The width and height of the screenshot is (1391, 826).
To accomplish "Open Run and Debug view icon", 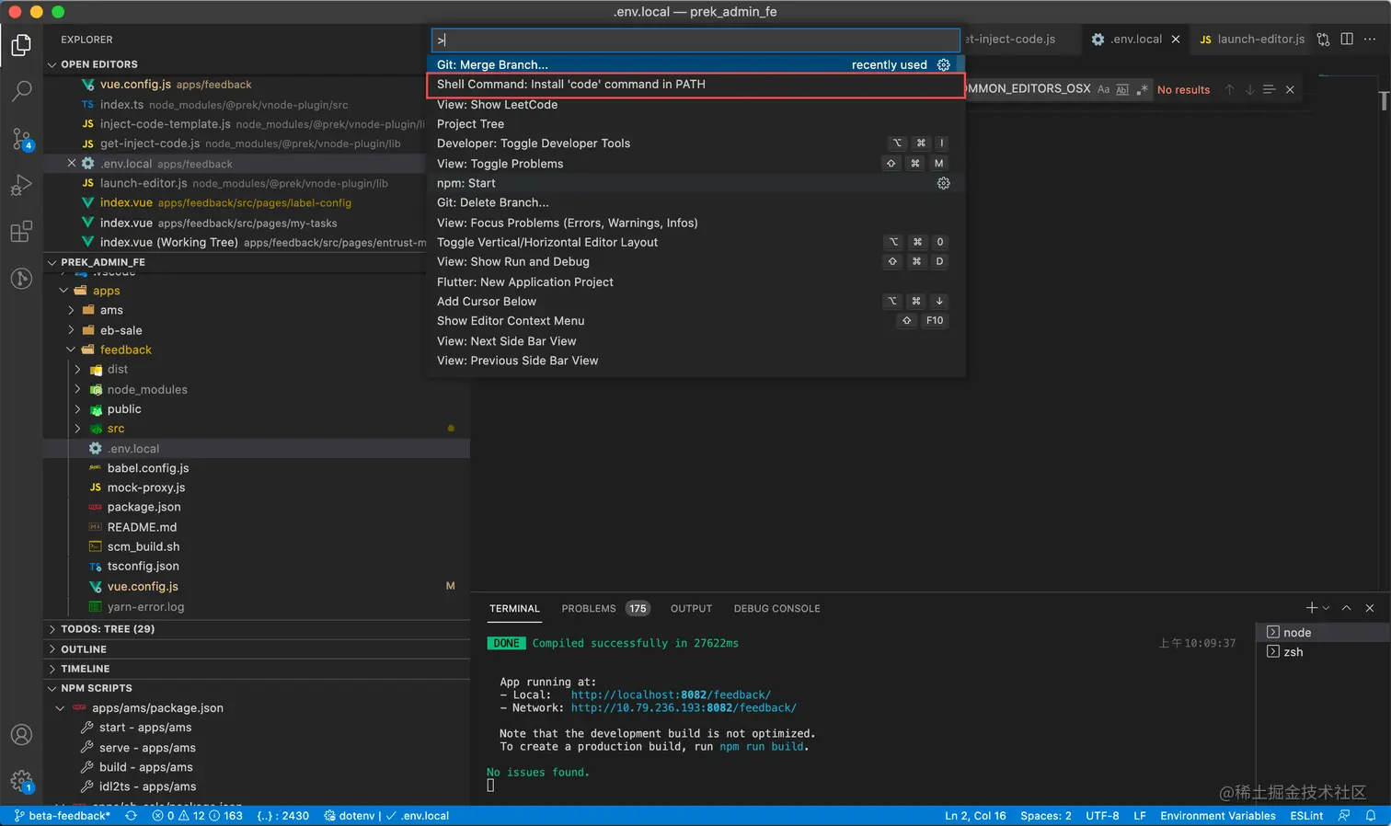I will point(21,185).
